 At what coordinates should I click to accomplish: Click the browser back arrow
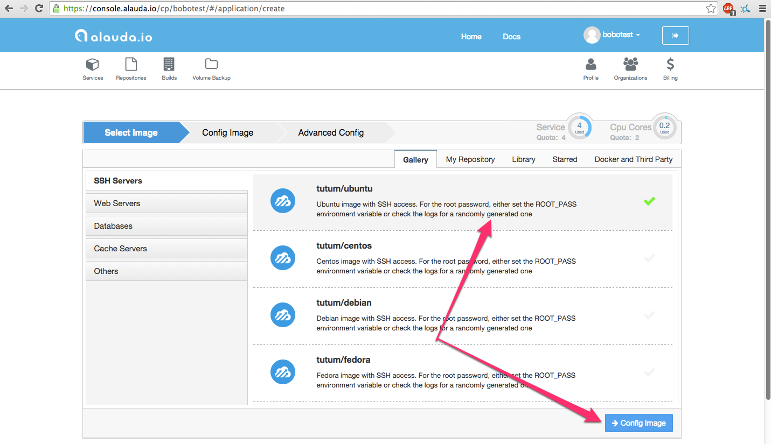[9, 9]
